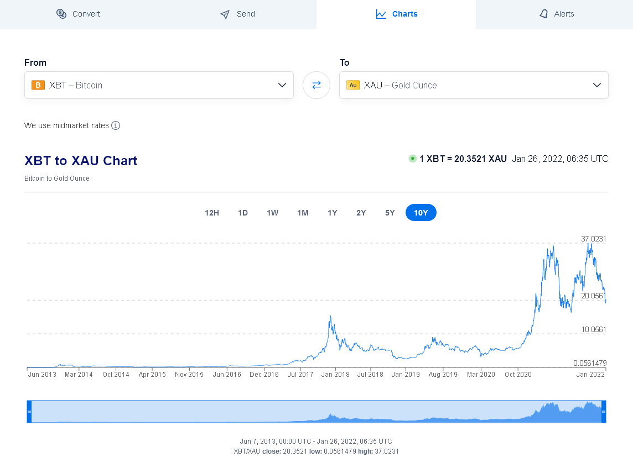Switch to the Send tab
Image resolution: width=633 pixels, height=473 pixels.
click(x=238, y=14)
